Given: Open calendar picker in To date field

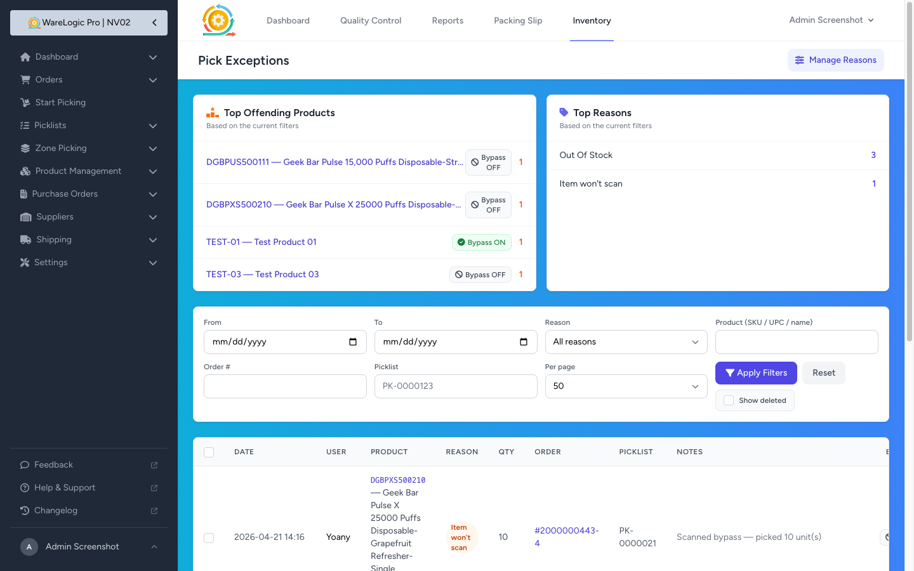Looking at the screenshot, I should 524,342.
